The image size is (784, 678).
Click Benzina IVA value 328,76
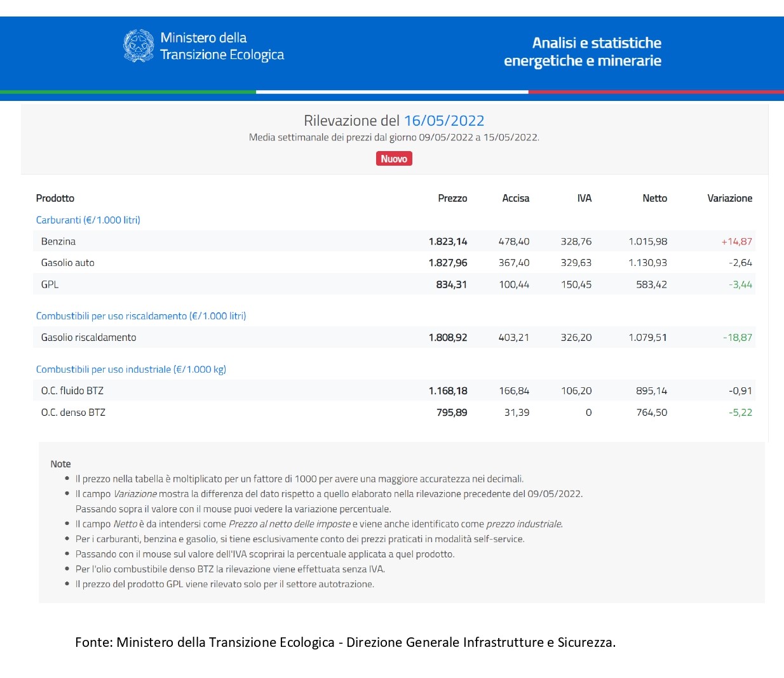click(576, 241)
